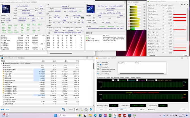The height and width of the screenshot is (118, 190).
Task: Open HWiNFO network remote monitoring icon
Action: point(64,110)
